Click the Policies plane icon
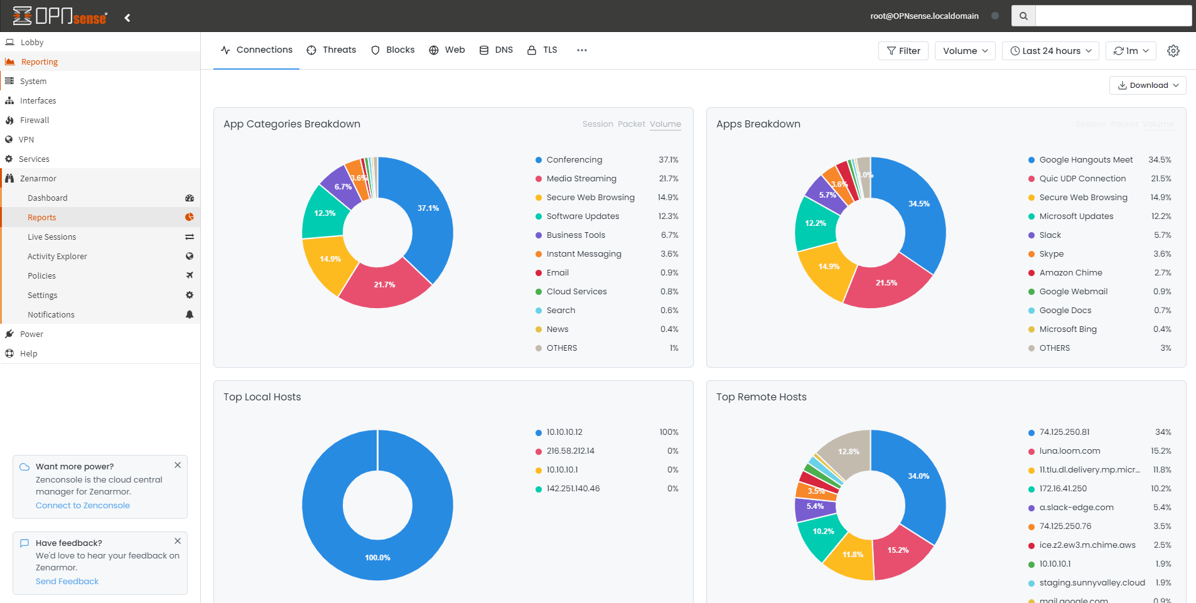Screen dimensions: 1196x603 pyautogui.click(x=190, y=275)
